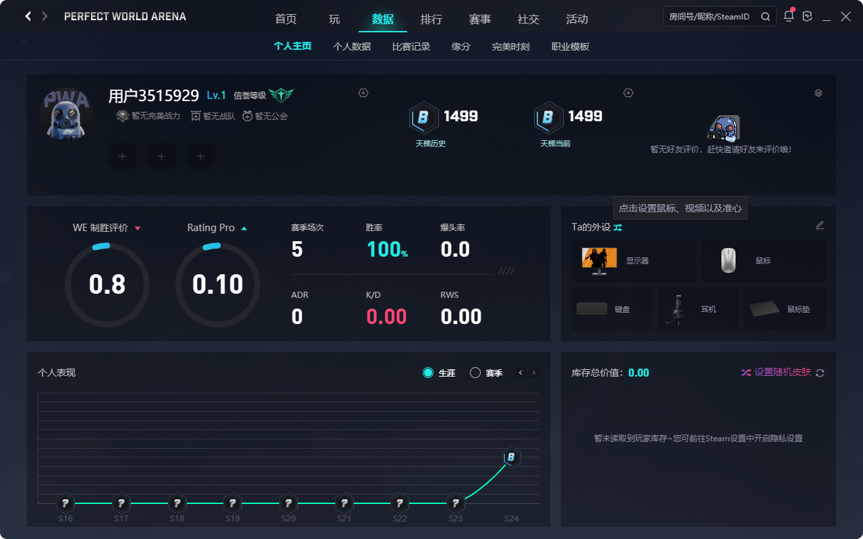
Task: Click the S23 question mark marker
Action: pos(456,503)
